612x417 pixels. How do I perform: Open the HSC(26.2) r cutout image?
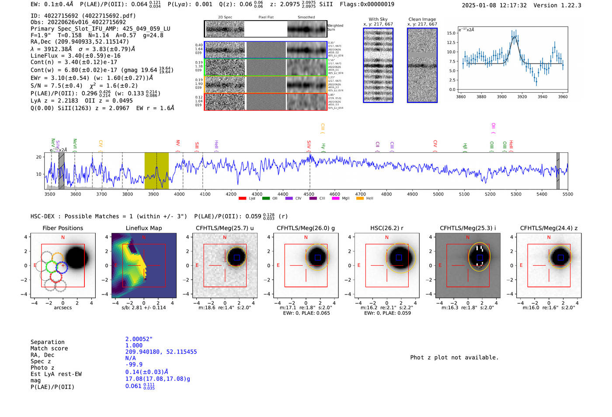pyautogui.click(x=387, y=265)
